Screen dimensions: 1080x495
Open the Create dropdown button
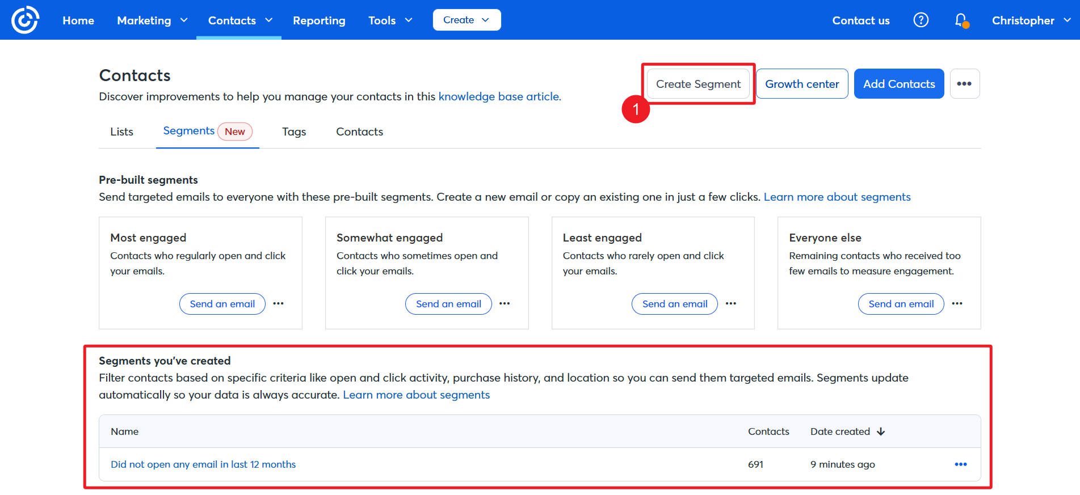[467, 20]
